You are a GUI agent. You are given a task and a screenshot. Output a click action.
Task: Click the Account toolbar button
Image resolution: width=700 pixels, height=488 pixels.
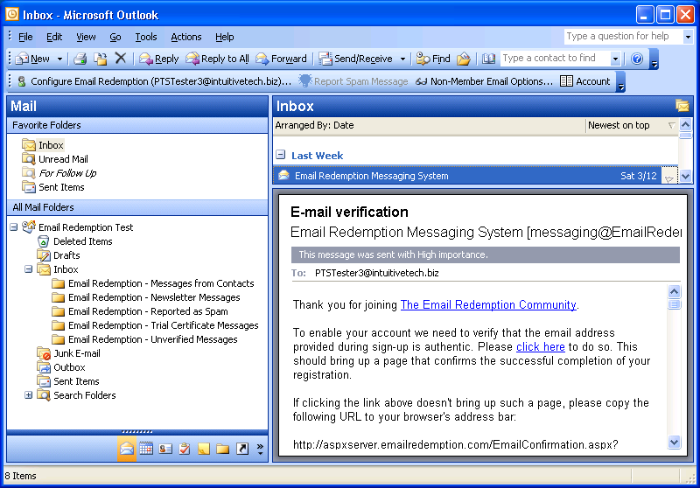[584, 81]
